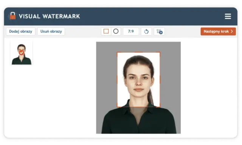Screen dimensions: 242x145
Task: Click the left edge crop handle
Action: [117, 80]
